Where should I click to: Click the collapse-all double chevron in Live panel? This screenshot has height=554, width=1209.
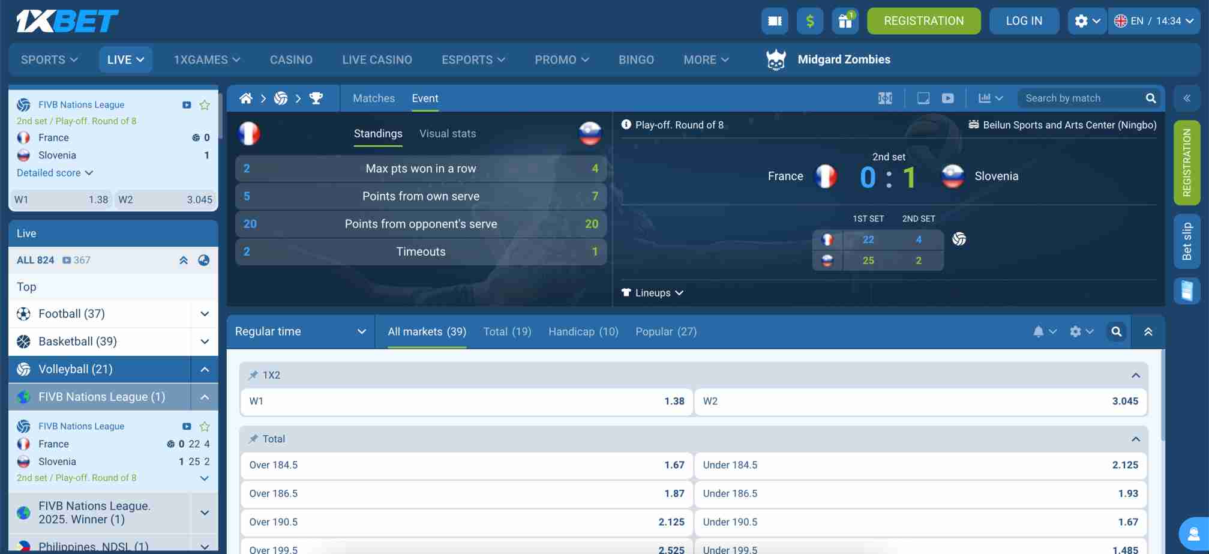click(184, 260)
